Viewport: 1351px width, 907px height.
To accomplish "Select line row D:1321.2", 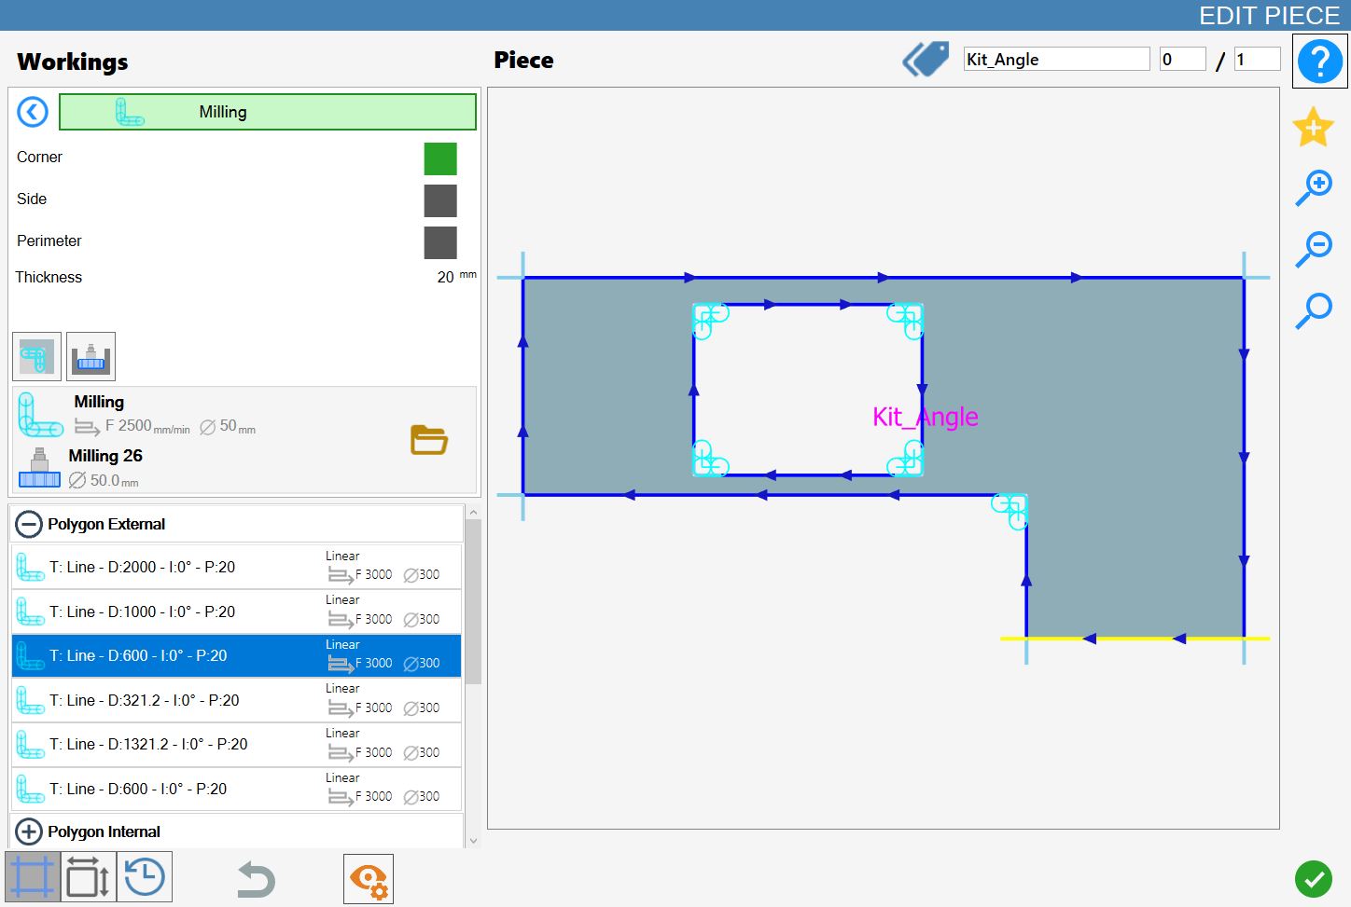I will point(237,744).
